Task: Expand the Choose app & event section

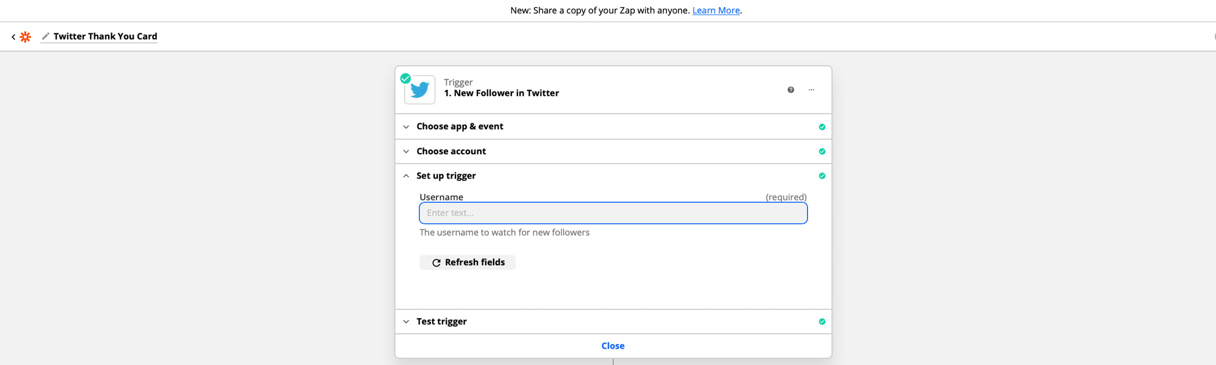Action: coord(613,126)
